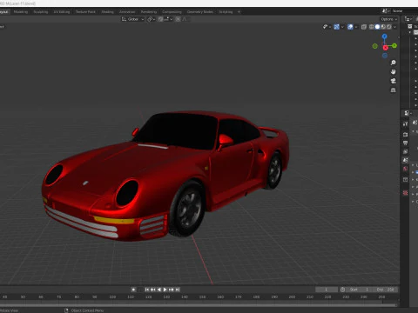Open the View Layer properties tab
This screenshot has width=418, height=313.
(406, 151)
